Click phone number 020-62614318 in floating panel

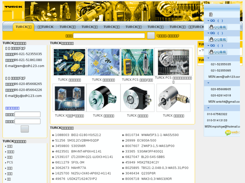point(221,95)
